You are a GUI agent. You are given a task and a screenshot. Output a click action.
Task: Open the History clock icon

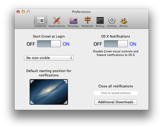coord(112,20)
